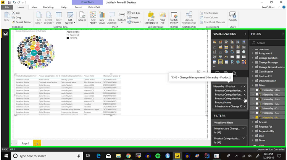Select the Scatter chart visualization
This screenshot has width=287, height=160.
point(220,52)
